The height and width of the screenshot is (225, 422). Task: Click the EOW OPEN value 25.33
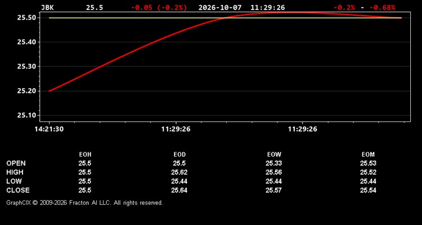tap(273, 163)
